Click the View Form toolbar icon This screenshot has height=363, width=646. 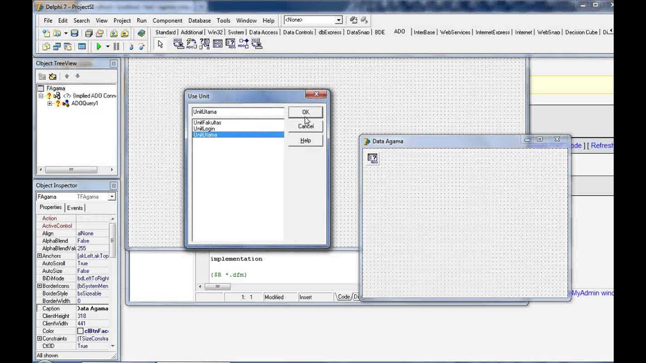point(57,46)
